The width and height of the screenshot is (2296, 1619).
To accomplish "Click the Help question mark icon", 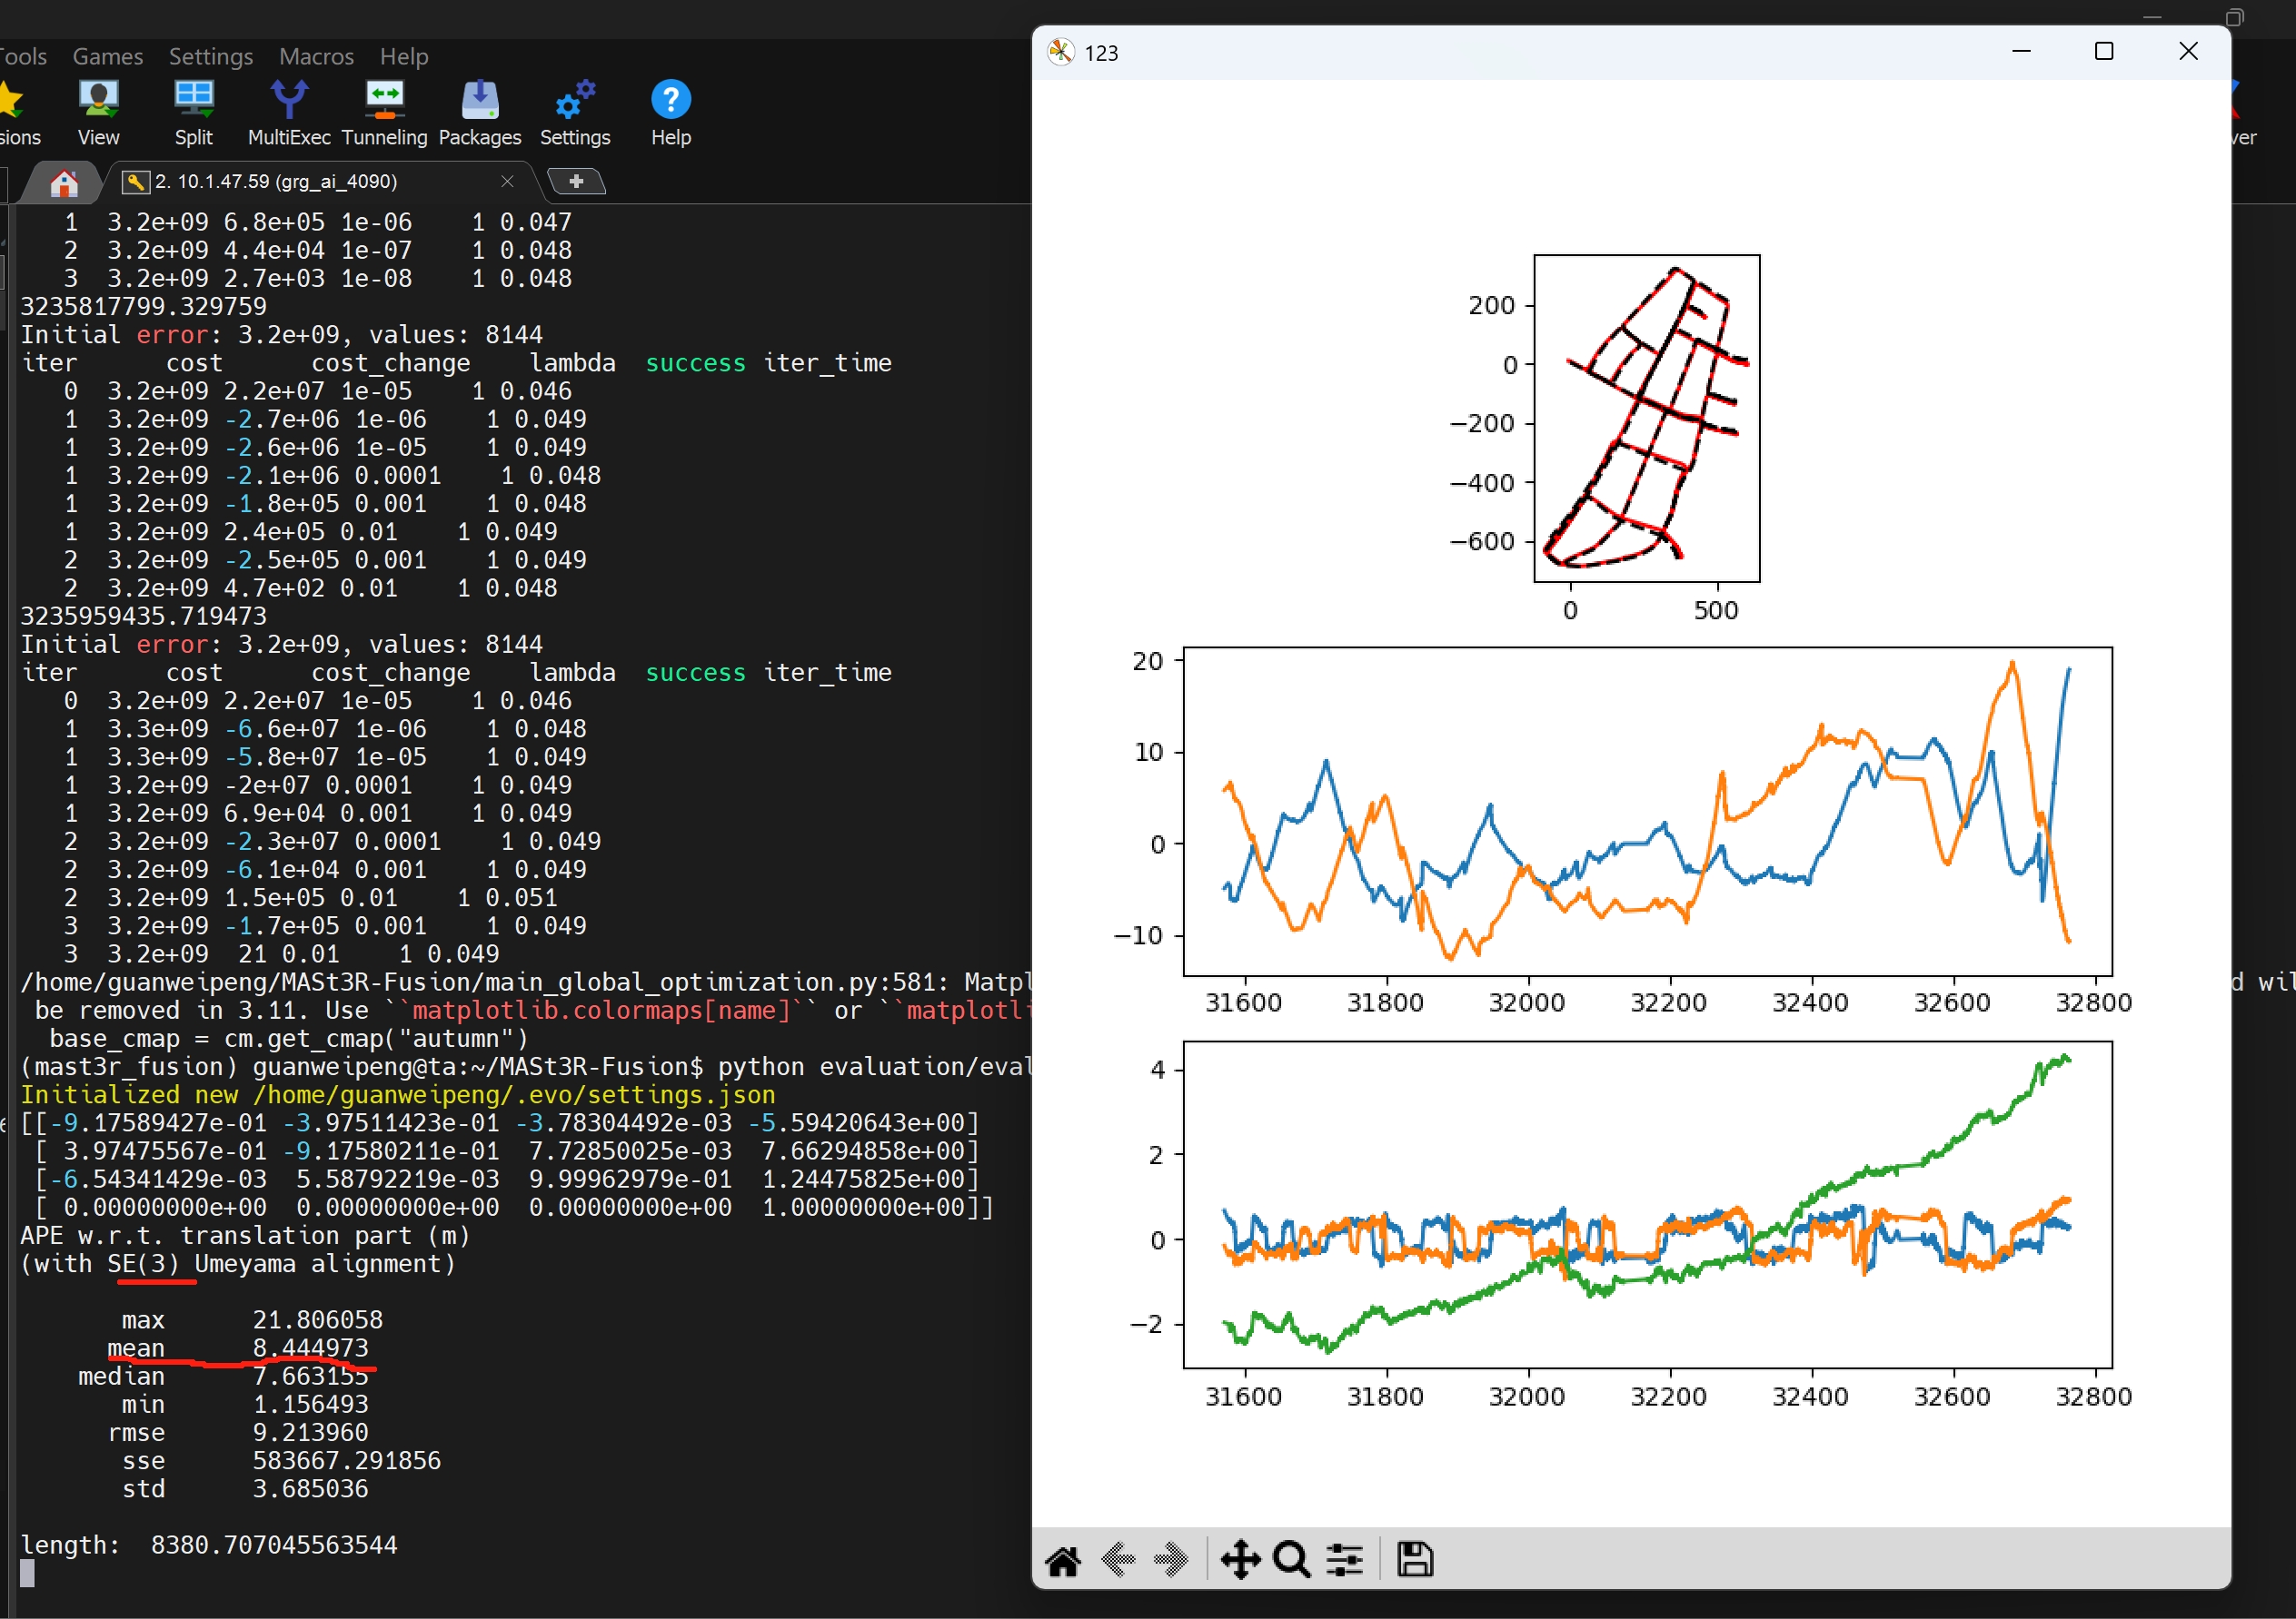I will pyautogui.click(x=670, y=112).
